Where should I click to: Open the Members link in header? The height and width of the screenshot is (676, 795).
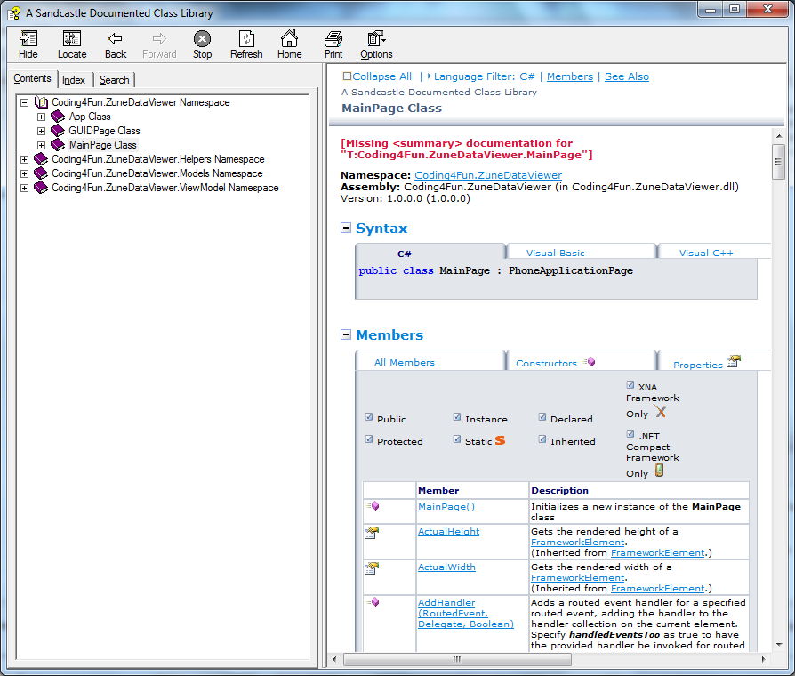(x=569, y=76)
